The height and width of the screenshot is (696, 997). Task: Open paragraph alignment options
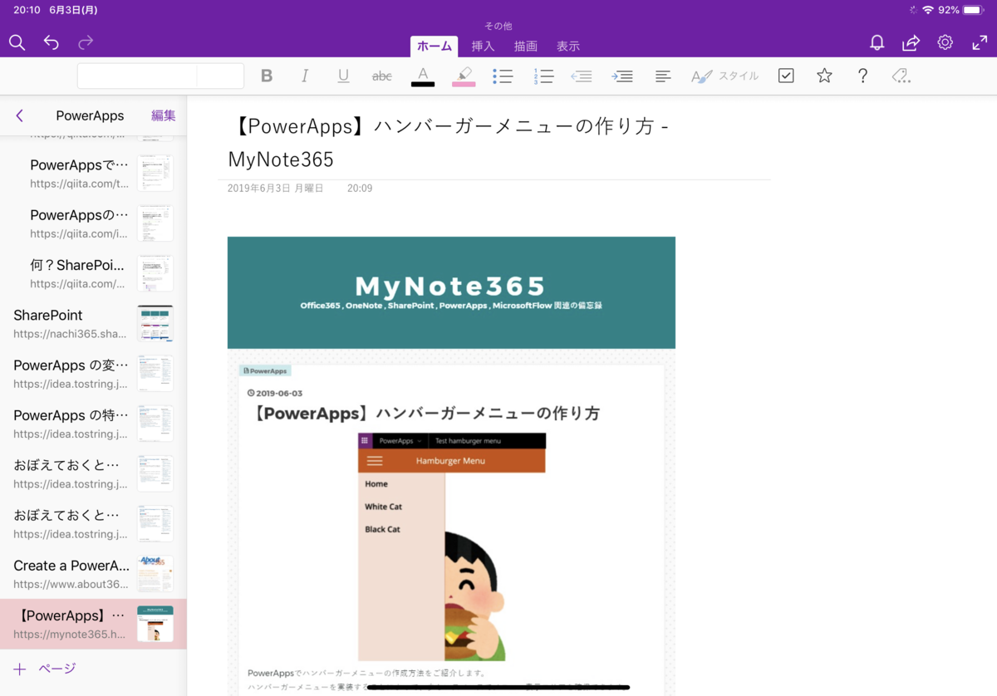663,76
